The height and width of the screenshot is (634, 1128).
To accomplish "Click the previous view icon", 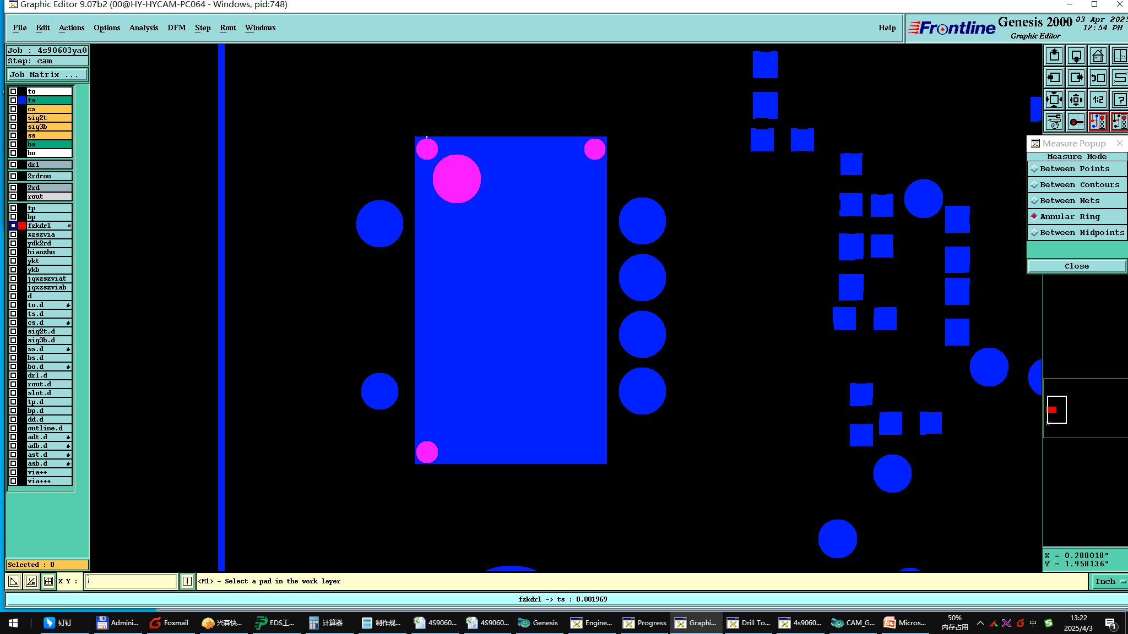I will (1098, 78).
